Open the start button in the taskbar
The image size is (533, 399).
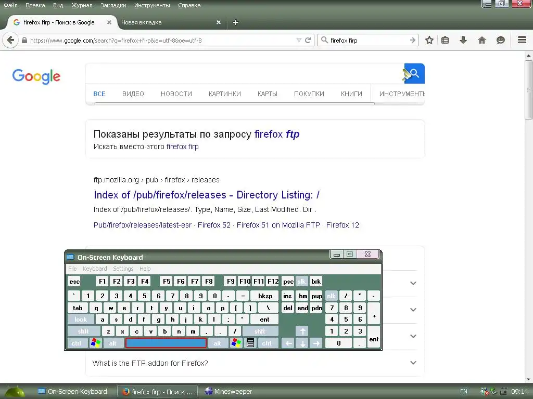[14, 392]
